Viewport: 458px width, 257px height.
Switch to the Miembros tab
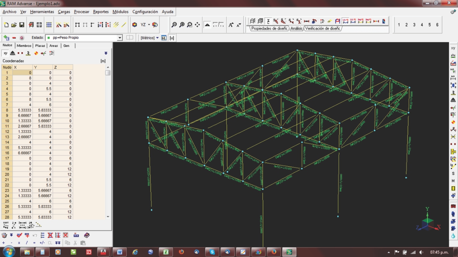24,46
